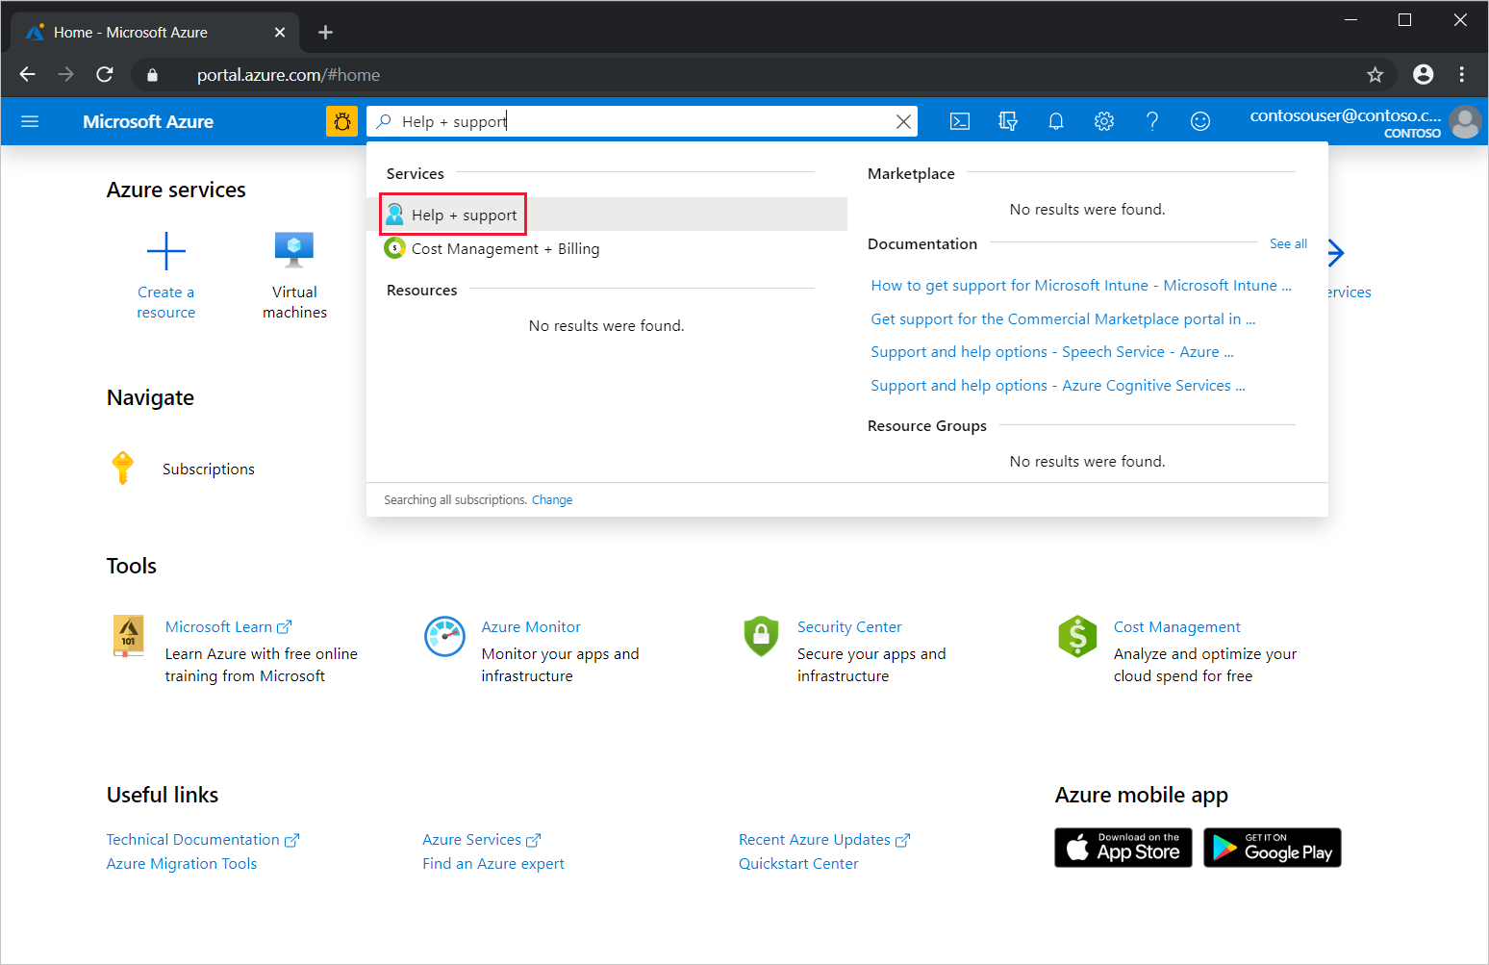Clear the search box text
The width and height of the screenshot is (1489, 965).
tap(903, 121)
